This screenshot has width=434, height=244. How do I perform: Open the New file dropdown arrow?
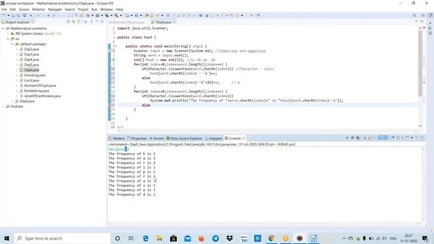8,16
